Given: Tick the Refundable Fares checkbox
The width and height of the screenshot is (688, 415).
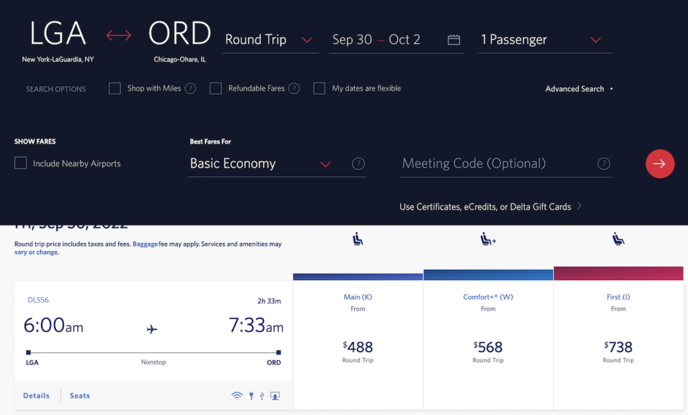Looking at the screenshot, I should [x=216, y=89].
